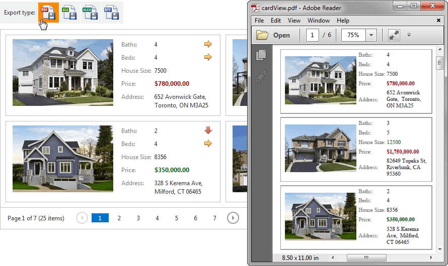Click the horizontal scroll left arrow
This screenshot has height=266, width=448.
pos(333,257)
